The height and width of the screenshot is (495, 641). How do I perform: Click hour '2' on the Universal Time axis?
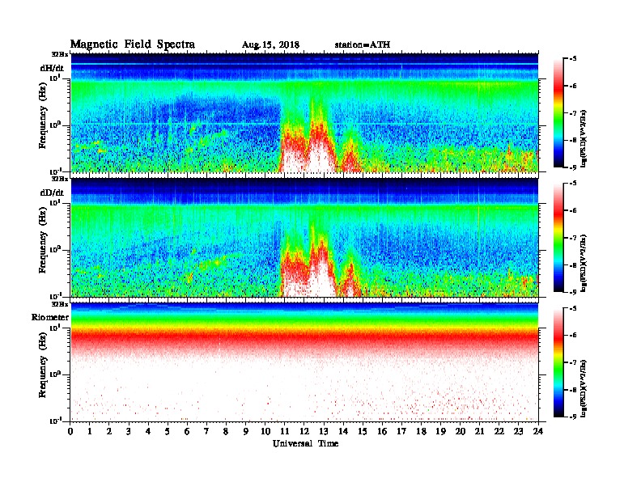tap(109, 431)
